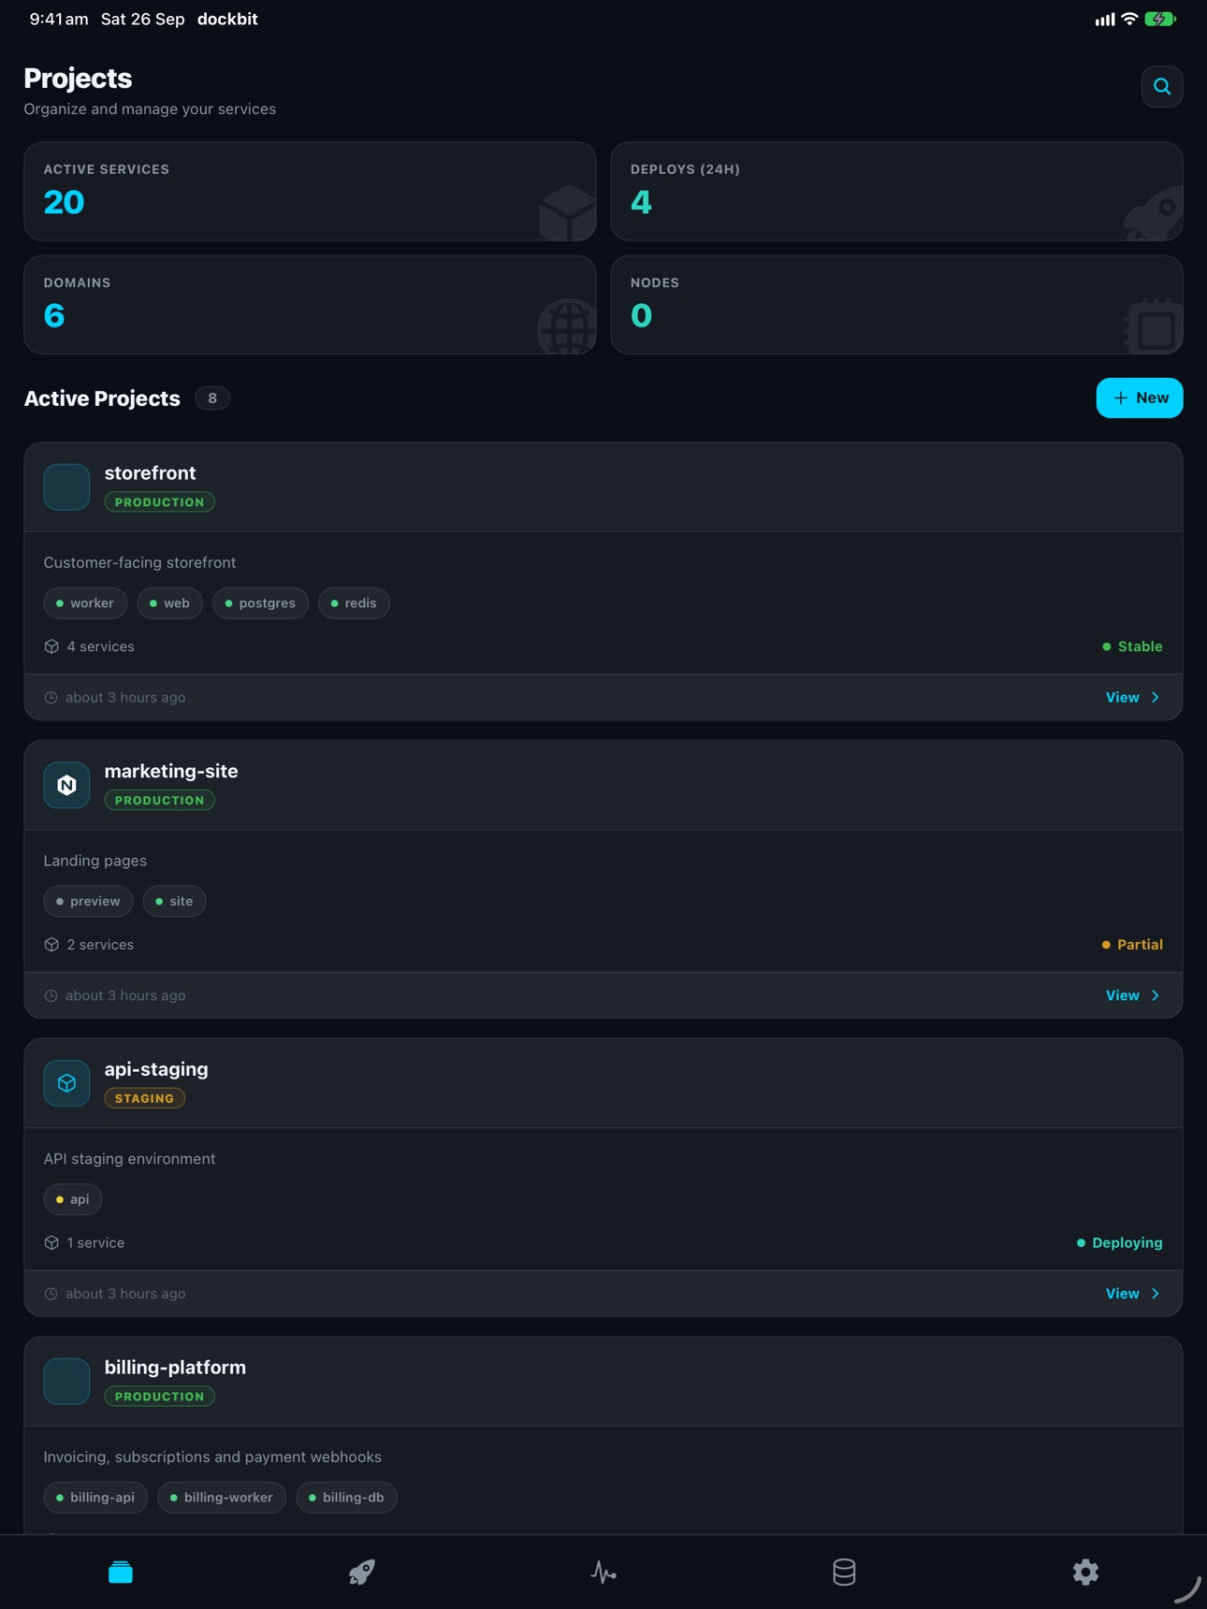
Task: Select the worker service chip
Action: [85, 603]
